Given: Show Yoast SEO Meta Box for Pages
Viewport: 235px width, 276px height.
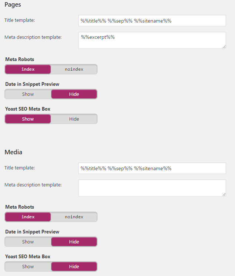Looking at the screenshot, I should click(28, 119).
